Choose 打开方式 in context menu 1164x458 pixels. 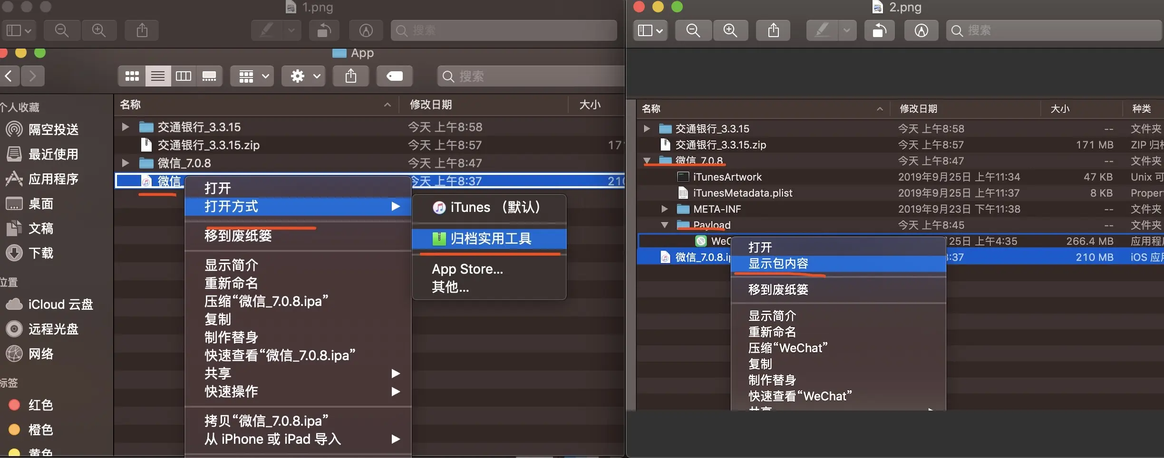click(x=298, y=206)
